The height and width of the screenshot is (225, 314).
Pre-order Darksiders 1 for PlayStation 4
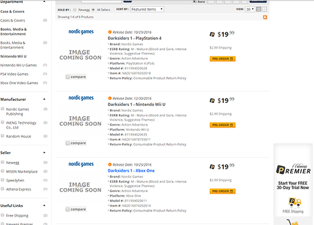pos(222,59)
